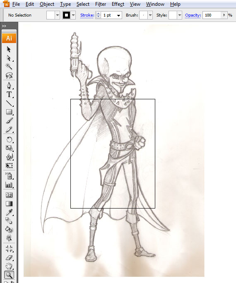Select the Type tool
Viewport: 236px width, 283px height.
9,94
